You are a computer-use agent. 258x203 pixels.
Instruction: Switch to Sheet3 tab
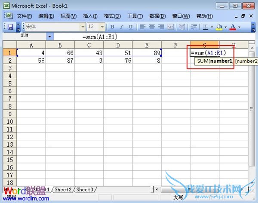click(x=85, y=190)
